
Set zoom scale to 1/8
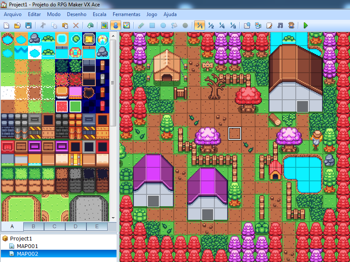(233, 25)
